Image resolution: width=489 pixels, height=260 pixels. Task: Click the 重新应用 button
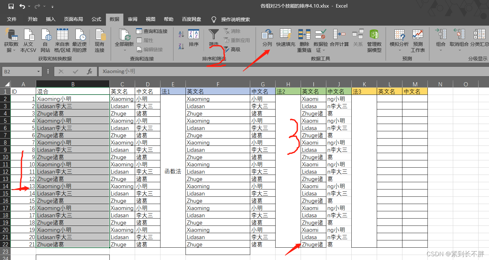(237, 40)
